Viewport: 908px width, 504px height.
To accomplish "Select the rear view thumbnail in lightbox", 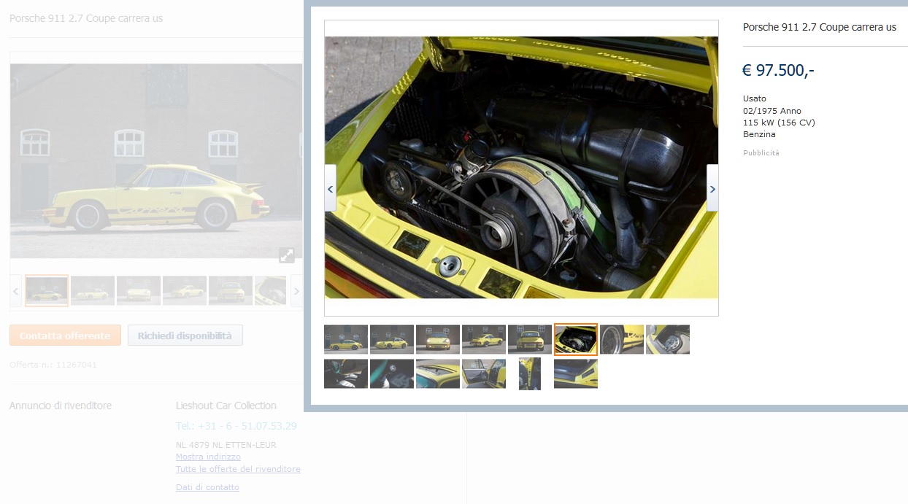I will (530, 339).
